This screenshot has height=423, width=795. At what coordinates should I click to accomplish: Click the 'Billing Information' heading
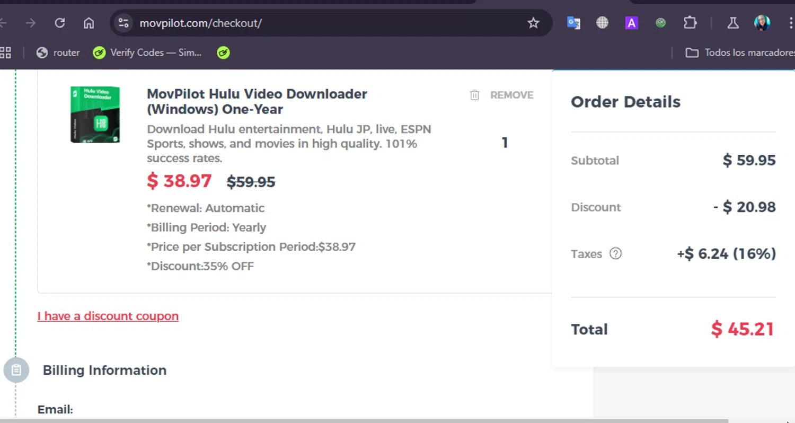click(x=104, y=370)
